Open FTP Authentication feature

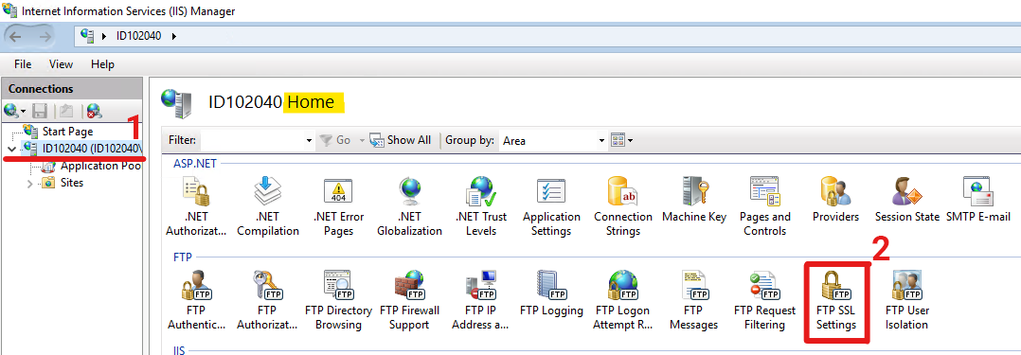click(196, 300)
